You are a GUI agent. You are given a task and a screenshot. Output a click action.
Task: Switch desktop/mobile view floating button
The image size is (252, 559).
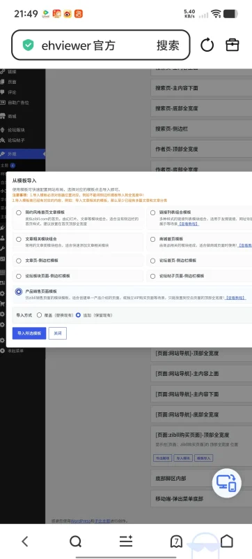click(x=227, y=483)
